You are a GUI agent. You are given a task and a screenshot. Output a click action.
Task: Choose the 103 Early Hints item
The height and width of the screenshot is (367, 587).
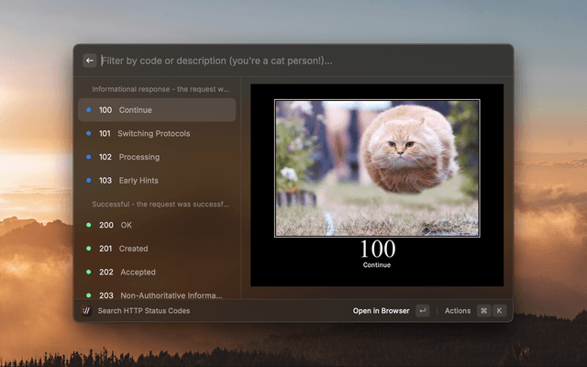157,181
